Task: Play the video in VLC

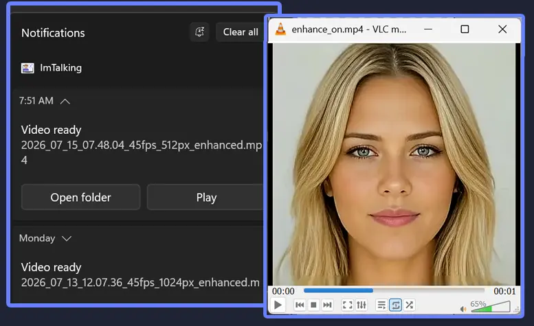Action: [278, 305]
